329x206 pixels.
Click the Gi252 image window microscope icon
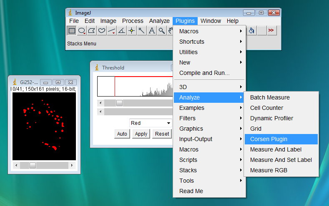(x=15, y=82)
